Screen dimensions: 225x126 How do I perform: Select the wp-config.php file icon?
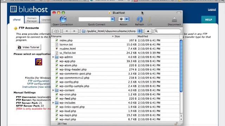click(57, 82)
